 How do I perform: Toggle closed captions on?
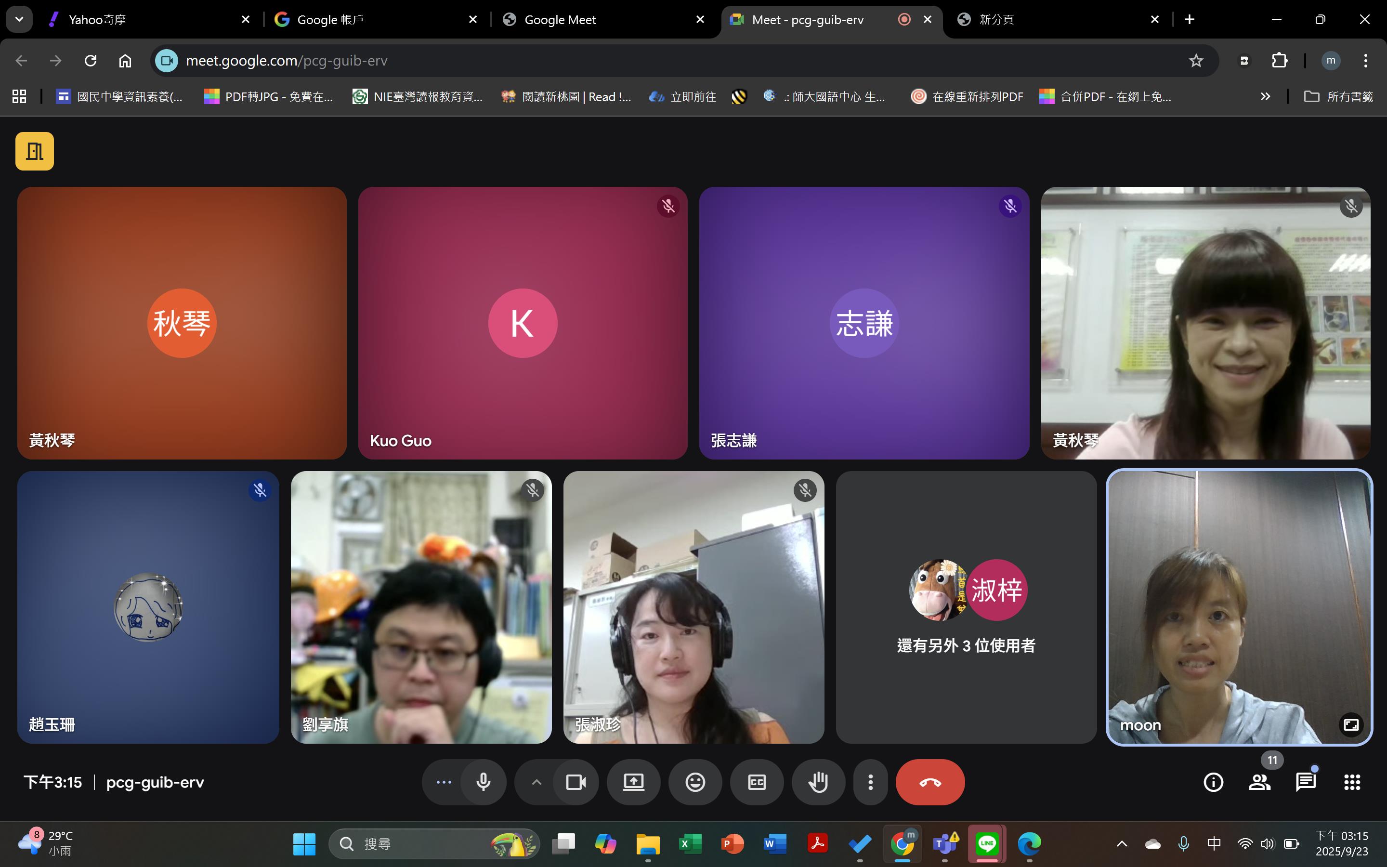(x=757, y=782)
